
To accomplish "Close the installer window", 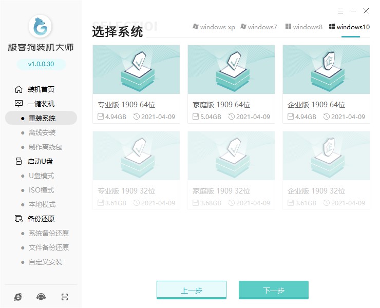I will tap(366, 11).
